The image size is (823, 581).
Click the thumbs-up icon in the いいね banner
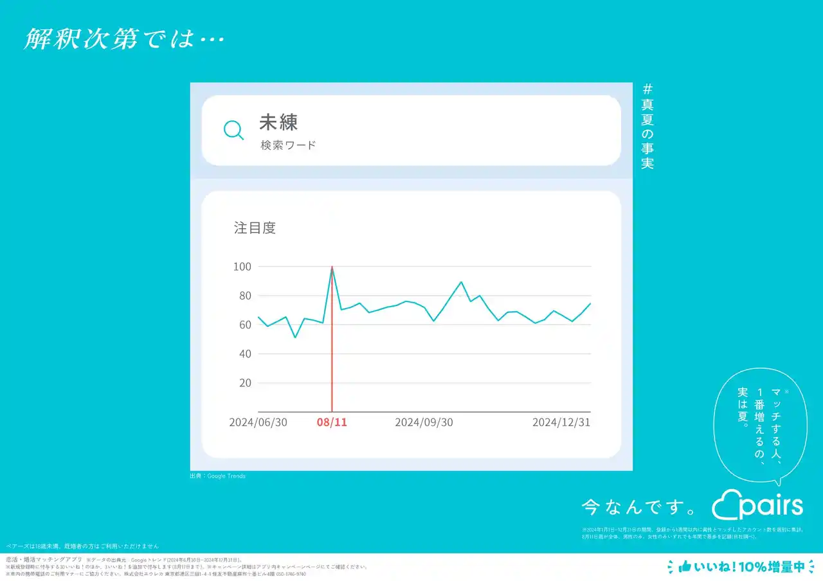tap(684, 566)
